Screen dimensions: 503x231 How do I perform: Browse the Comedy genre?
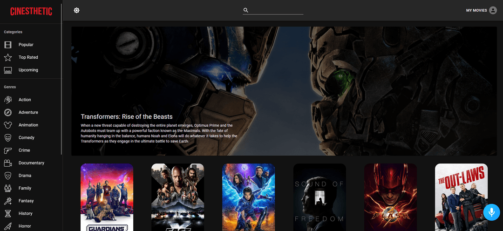point(27,137)
